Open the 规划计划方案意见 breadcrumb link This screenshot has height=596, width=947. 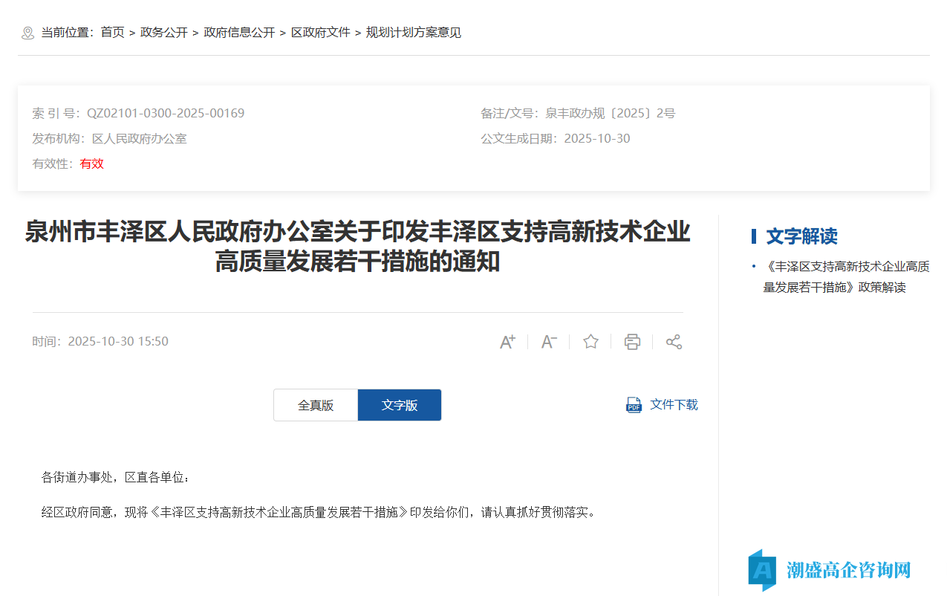[x=411, y=32]
